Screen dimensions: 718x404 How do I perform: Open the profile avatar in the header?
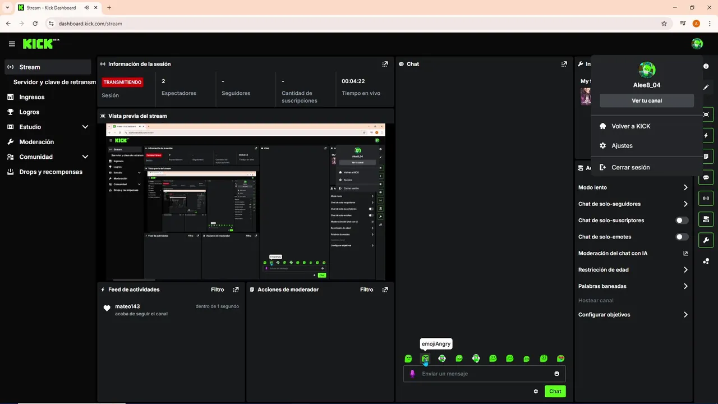(x=697, y=44)
